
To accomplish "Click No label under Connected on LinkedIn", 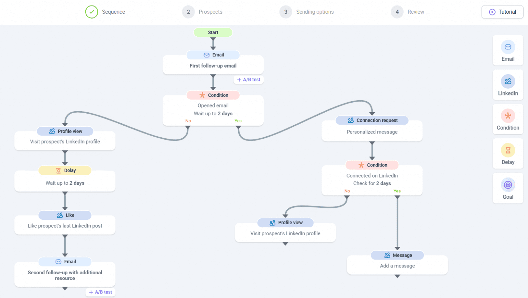I will (x=347, y=191).
